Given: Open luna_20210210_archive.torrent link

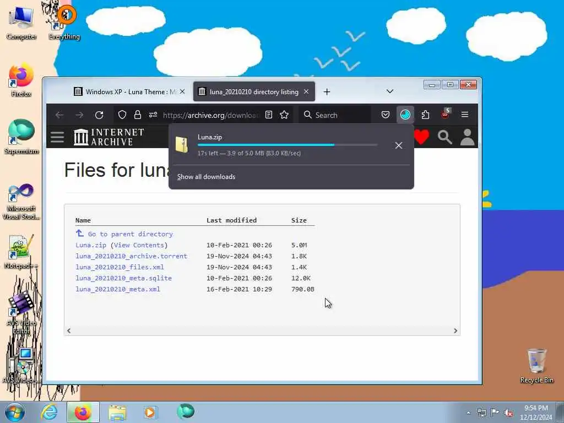Looking at the screenshot, I should (x=131, y=256).
